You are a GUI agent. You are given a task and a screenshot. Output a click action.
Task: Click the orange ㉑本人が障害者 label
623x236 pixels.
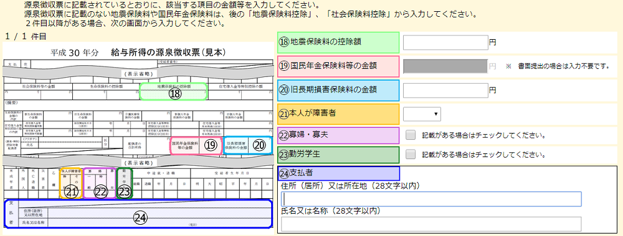coord(338,114)
